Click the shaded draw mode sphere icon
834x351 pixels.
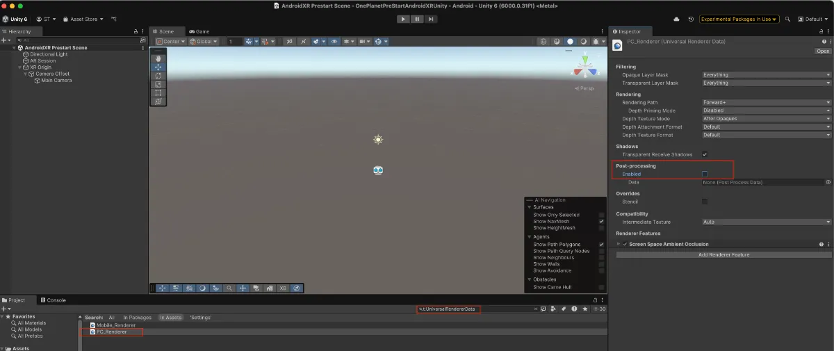click(x=571, y=42)
